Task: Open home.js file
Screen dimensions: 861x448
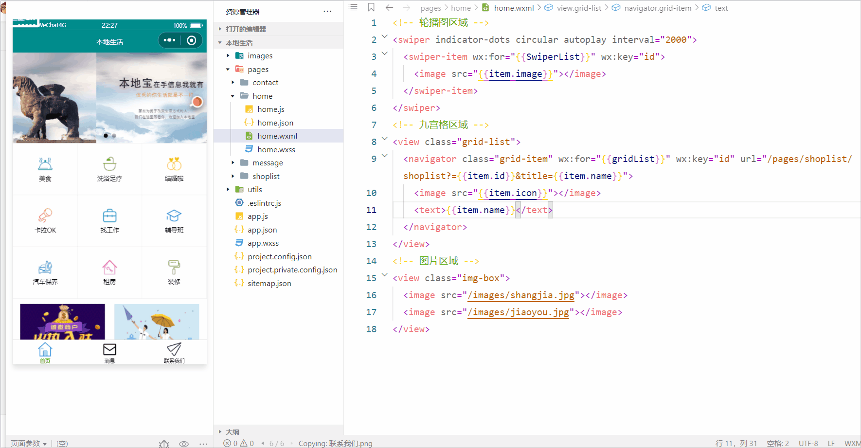Action: [271, 109]
